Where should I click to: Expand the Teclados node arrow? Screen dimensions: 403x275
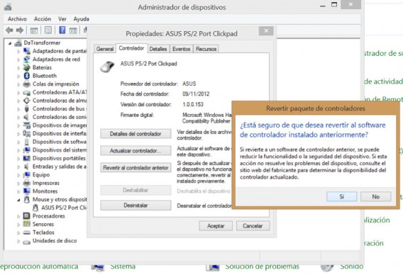click(x=18, y=233)
